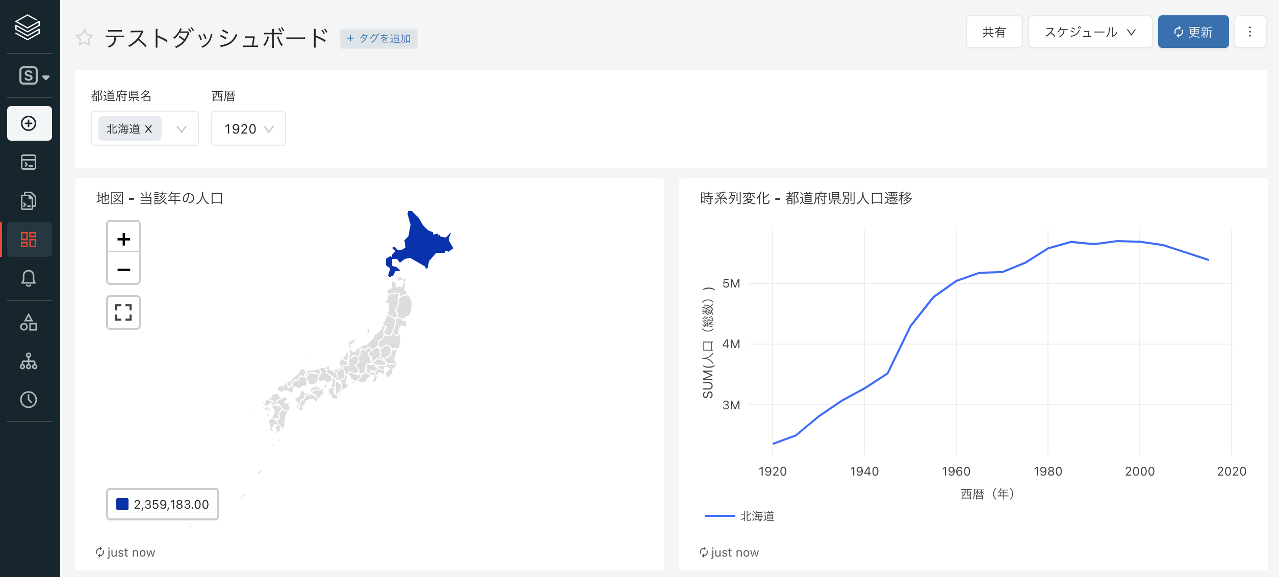Click the 更新 refresh button
The height and width of the screenshot is (577, 1279).
[x=1193, y=32]
